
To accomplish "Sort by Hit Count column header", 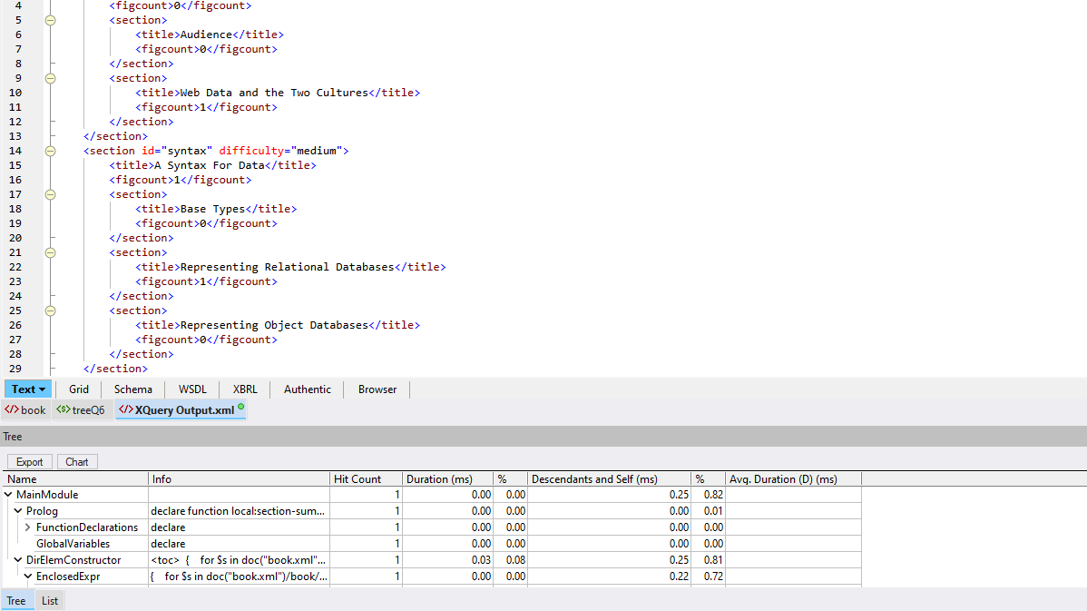I will coord(366,478).
